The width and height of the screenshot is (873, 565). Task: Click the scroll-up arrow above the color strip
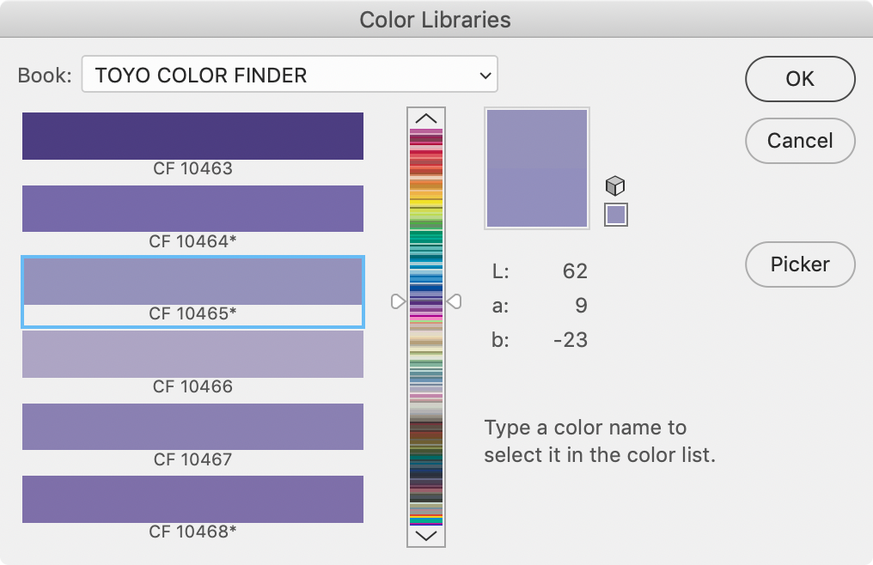[x=426, y=118]
